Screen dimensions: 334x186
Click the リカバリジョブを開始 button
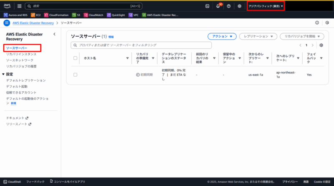click(x=302, y=37)
